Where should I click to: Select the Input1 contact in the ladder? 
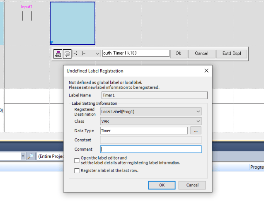pos(27,16)
